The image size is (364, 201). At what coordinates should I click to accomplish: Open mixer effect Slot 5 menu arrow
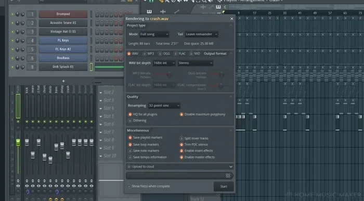101,117
